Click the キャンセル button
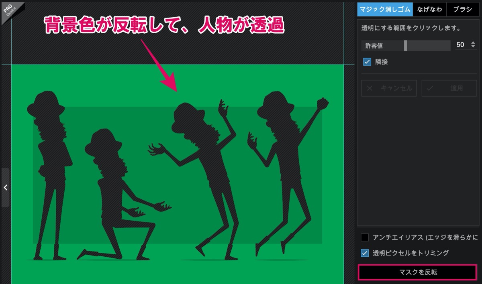This screenshot has height=284, width=482. (389, 88)
